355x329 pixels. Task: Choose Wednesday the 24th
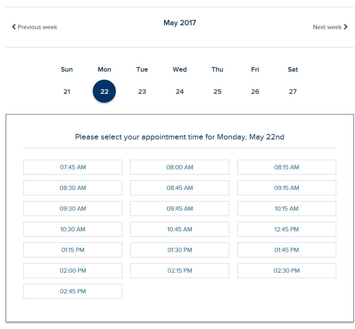180,92
